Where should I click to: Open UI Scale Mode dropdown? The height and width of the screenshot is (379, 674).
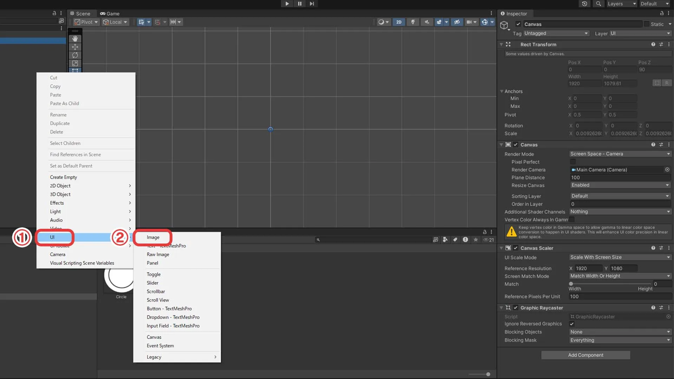pos(620,257)
